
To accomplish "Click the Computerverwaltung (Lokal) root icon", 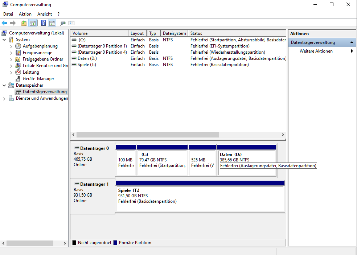I will click(x=4, y=33).
